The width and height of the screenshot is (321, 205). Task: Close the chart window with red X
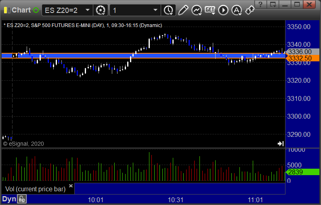pos(309,4)
